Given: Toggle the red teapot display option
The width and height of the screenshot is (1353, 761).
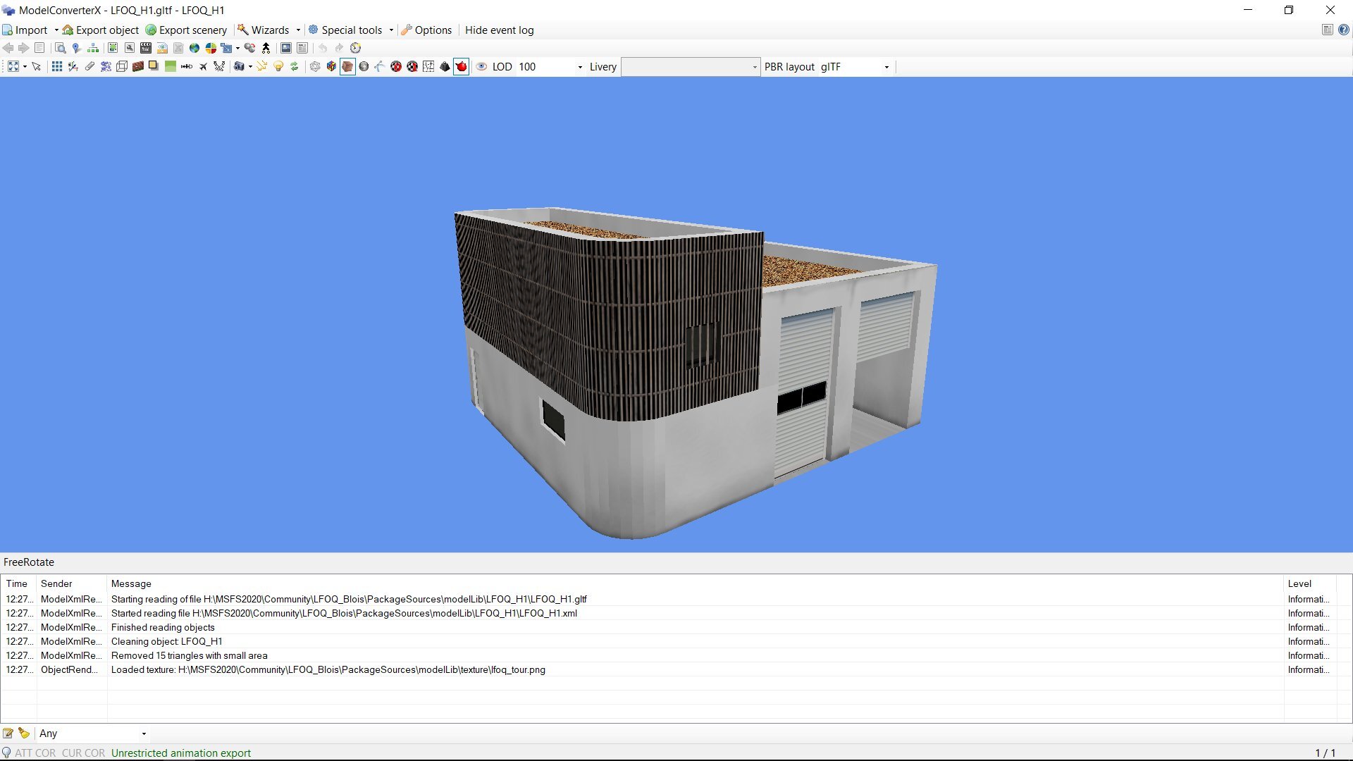Looking at the screenshot, I should pyautogui.click(x=461, y=66).
